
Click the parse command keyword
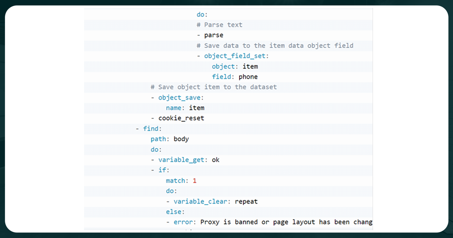coord(213,35)
